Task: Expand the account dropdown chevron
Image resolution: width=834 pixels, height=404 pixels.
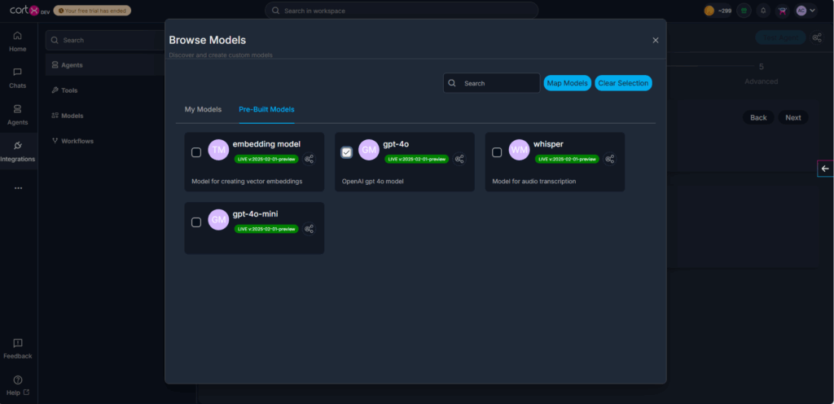Action: [812, 11]
